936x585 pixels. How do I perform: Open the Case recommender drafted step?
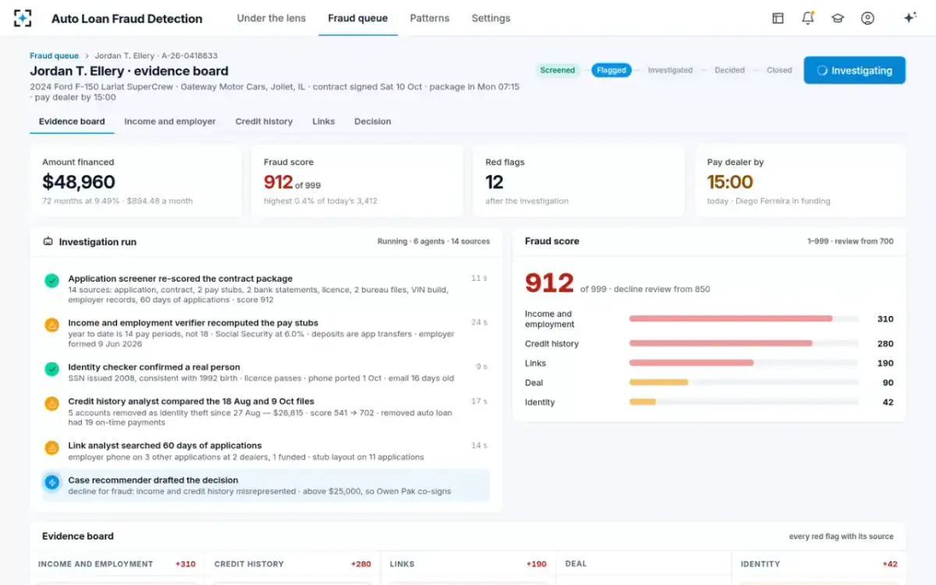pos(266,486)
